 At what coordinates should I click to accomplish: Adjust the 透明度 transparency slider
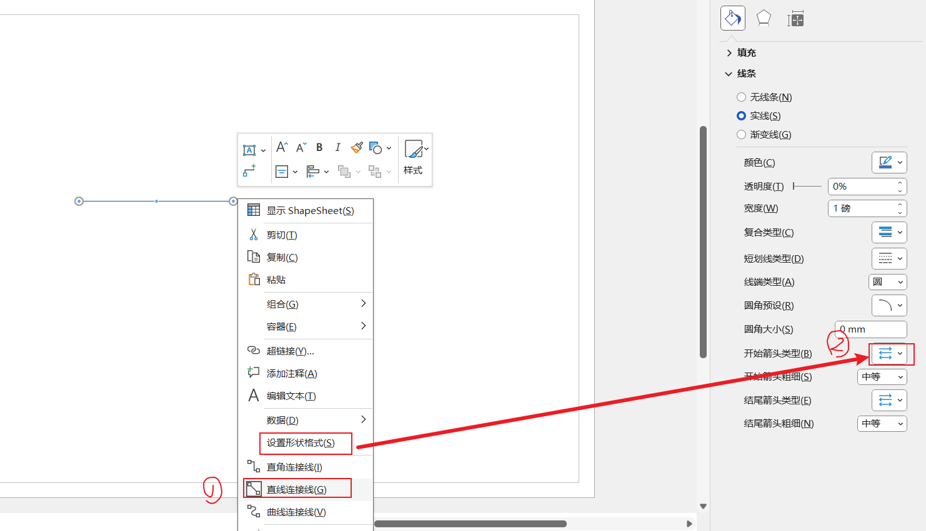pyautogui.click(x=807, y=186)
